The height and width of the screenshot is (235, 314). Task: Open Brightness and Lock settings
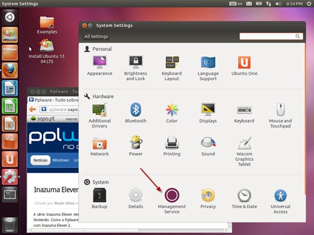[135, 68]
